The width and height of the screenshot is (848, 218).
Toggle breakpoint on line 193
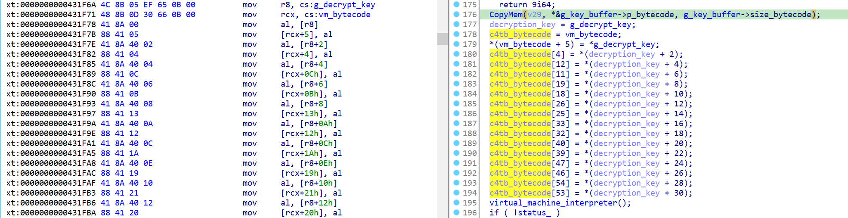pyautogui.click(x=457, y=183)
